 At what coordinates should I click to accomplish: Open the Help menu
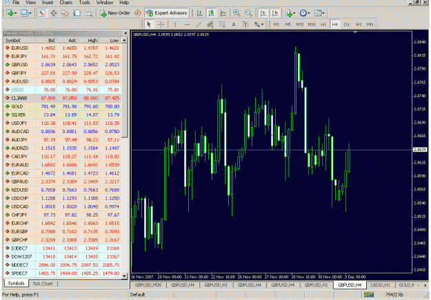point(124,3)
